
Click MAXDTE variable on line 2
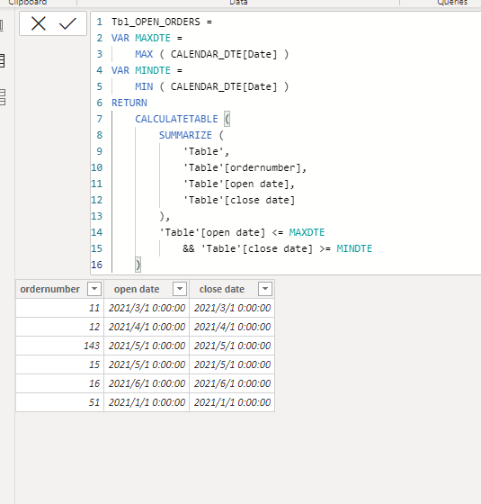click(153, 38)
